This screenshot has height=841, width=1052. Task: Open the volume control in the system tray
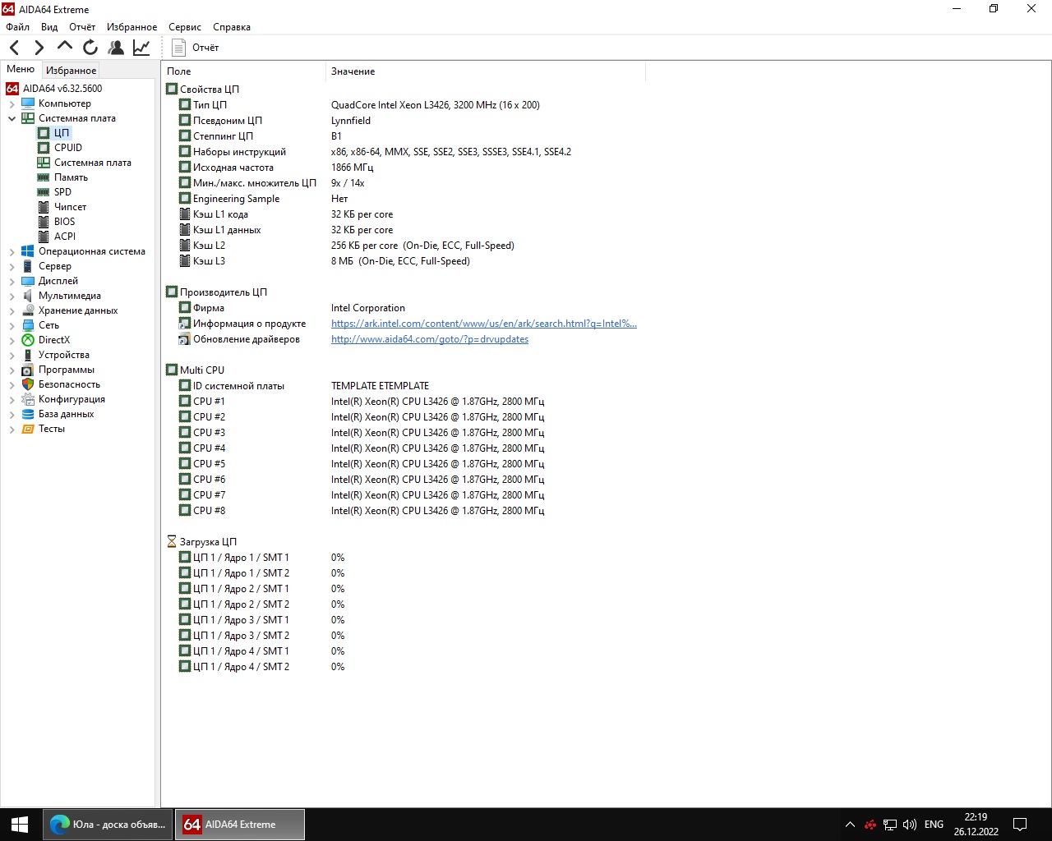[x=909, y=825]
